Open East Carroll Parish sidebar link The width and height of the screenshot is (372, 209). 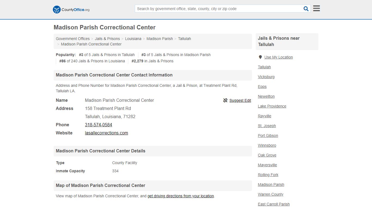coord(274,204)
